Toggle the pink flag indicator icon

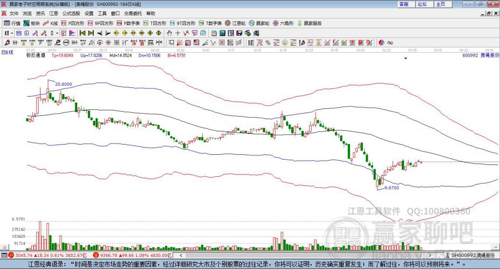tap(72, 33)
